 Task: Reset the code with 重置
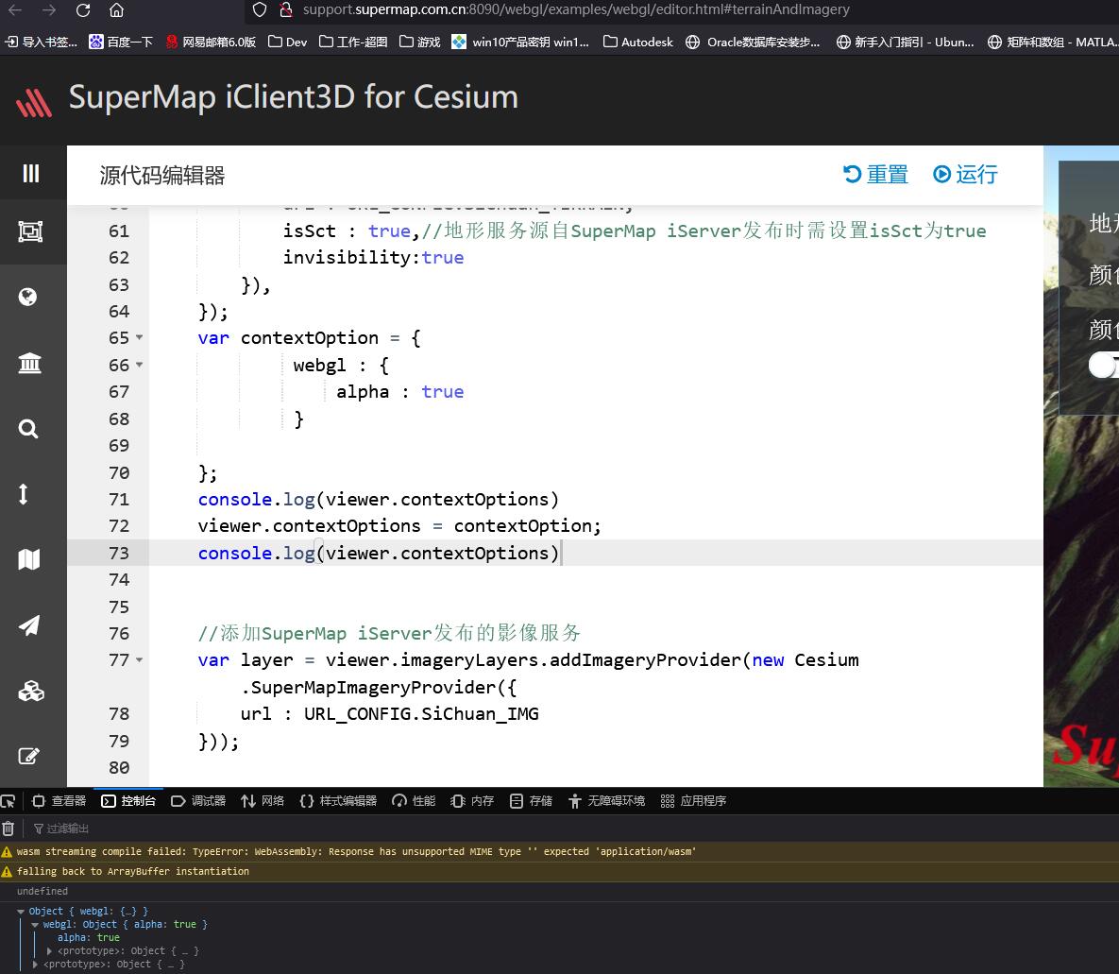click(x=875, y=174)
